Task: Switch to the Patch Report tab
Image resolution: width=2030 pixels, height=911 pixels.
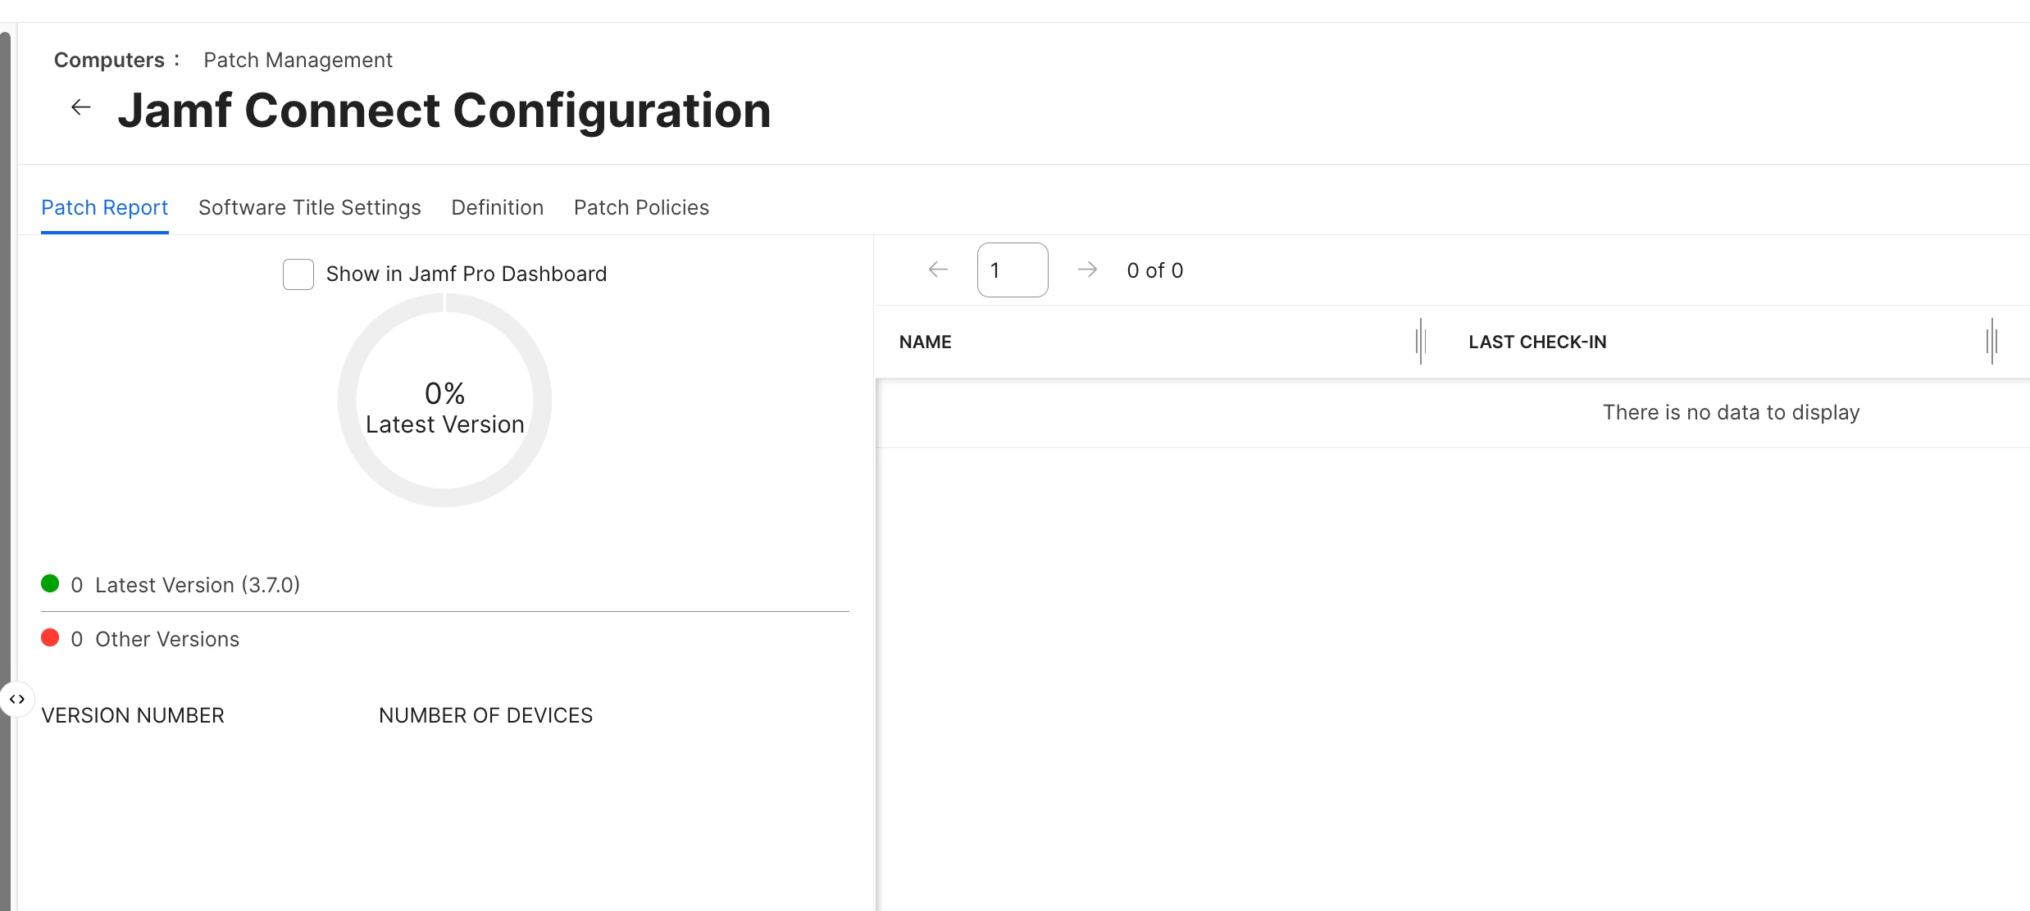Action: click(x=104, y=207)
